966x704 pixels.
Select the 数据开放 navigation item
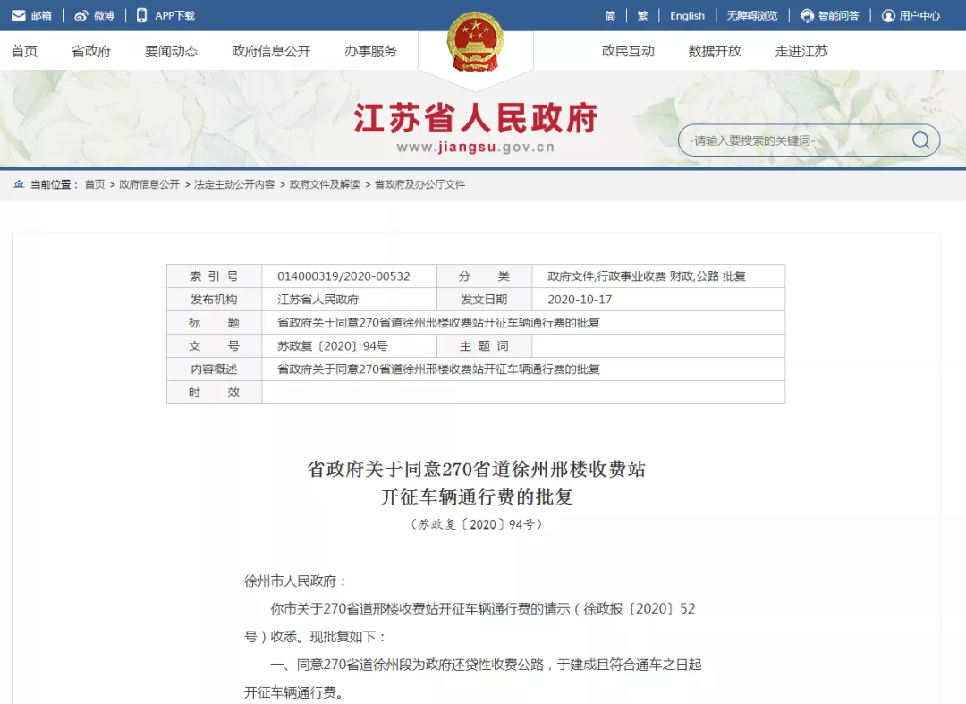coord(715,51)
